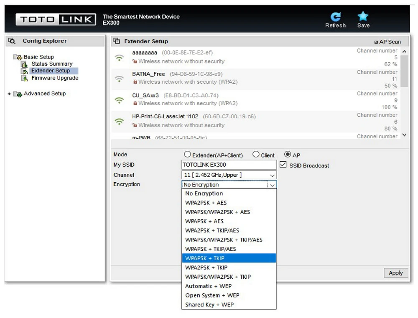This screenshot has width=418, height=318.
Task: Click the My SSID text field
Action: point(229,165)
